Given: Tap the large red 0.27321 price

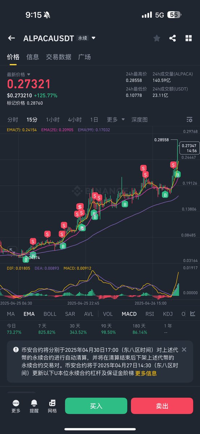Looking at the screenshot, I should [29, 84].
